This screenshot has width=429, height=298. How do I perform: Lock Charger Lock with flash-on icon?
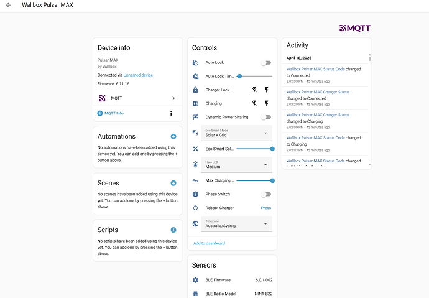click(267, 90)
